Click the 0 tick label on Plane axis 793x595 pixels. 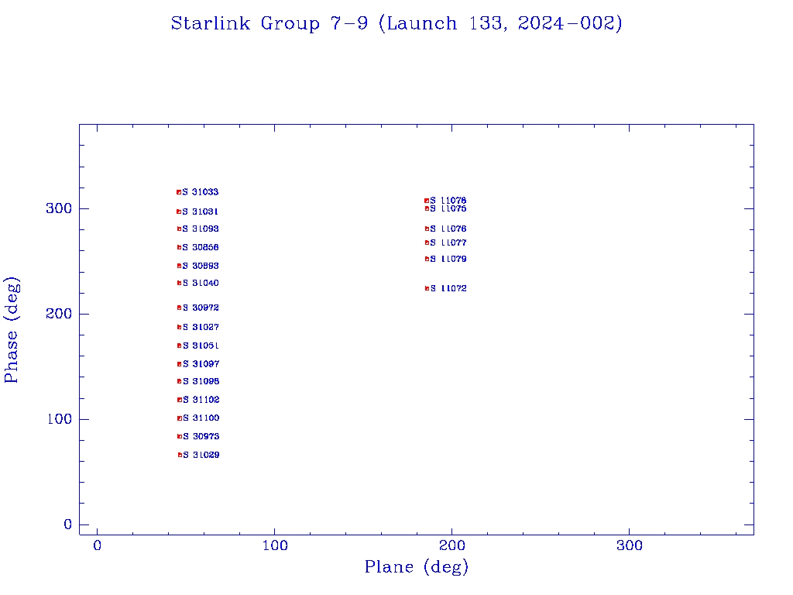[97, 545]
